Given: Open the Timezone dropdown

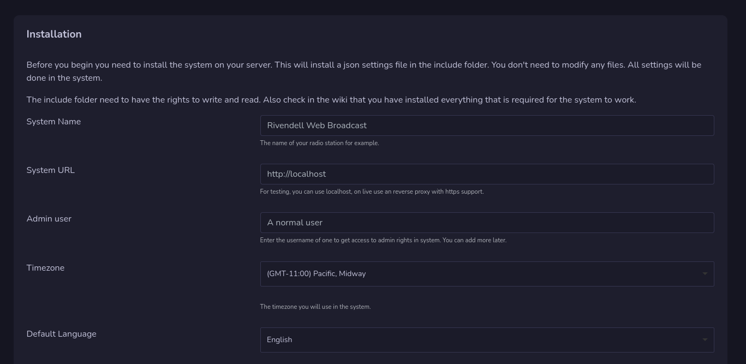Looking at the screenshot, I should coord(487,273).
